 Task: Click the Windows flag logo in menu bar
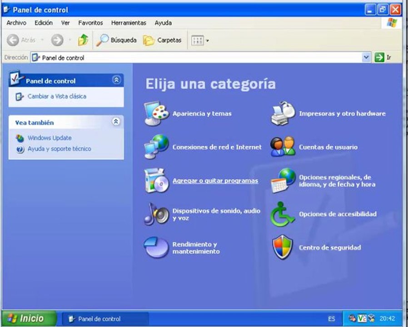(392, 23)
